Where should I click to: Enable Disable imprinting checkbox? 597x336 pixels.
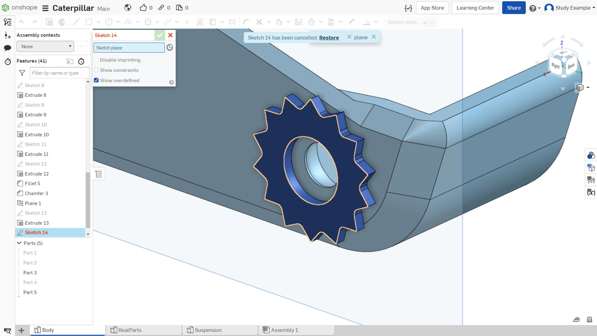tap(96, 60)
